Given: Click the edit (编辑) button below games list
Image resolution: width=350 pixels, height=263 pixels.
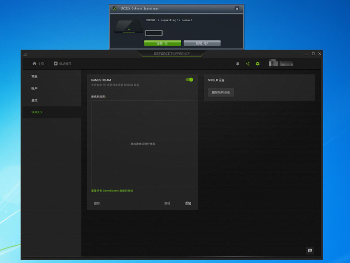Looking at the screenshot, I should [x=167, y=203].
